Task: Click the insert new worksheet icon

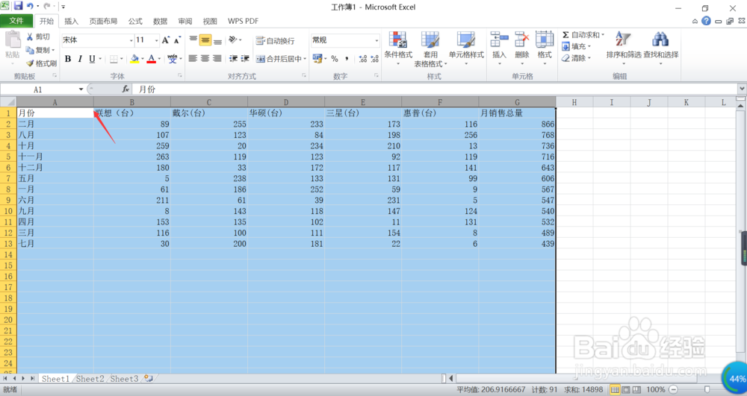Action: [x=149, y=378]
